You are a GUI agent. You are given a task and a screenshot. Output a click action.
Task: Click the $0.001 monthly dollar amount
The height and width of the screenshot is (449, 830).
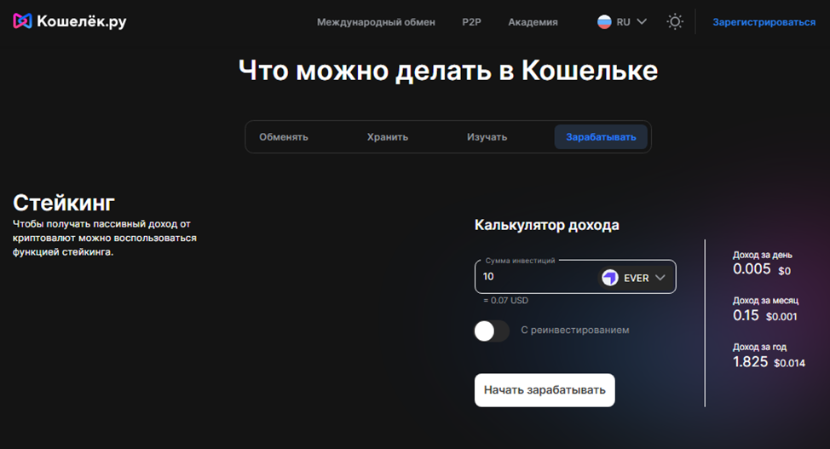click(x=781, y=317)
